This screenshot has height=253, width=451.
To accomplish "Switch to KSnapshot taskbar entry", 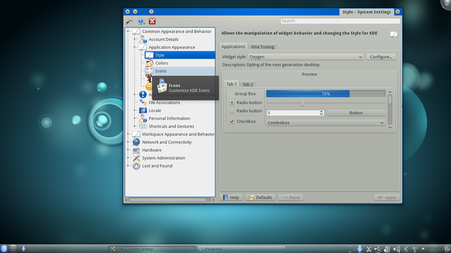I will 241,249.
